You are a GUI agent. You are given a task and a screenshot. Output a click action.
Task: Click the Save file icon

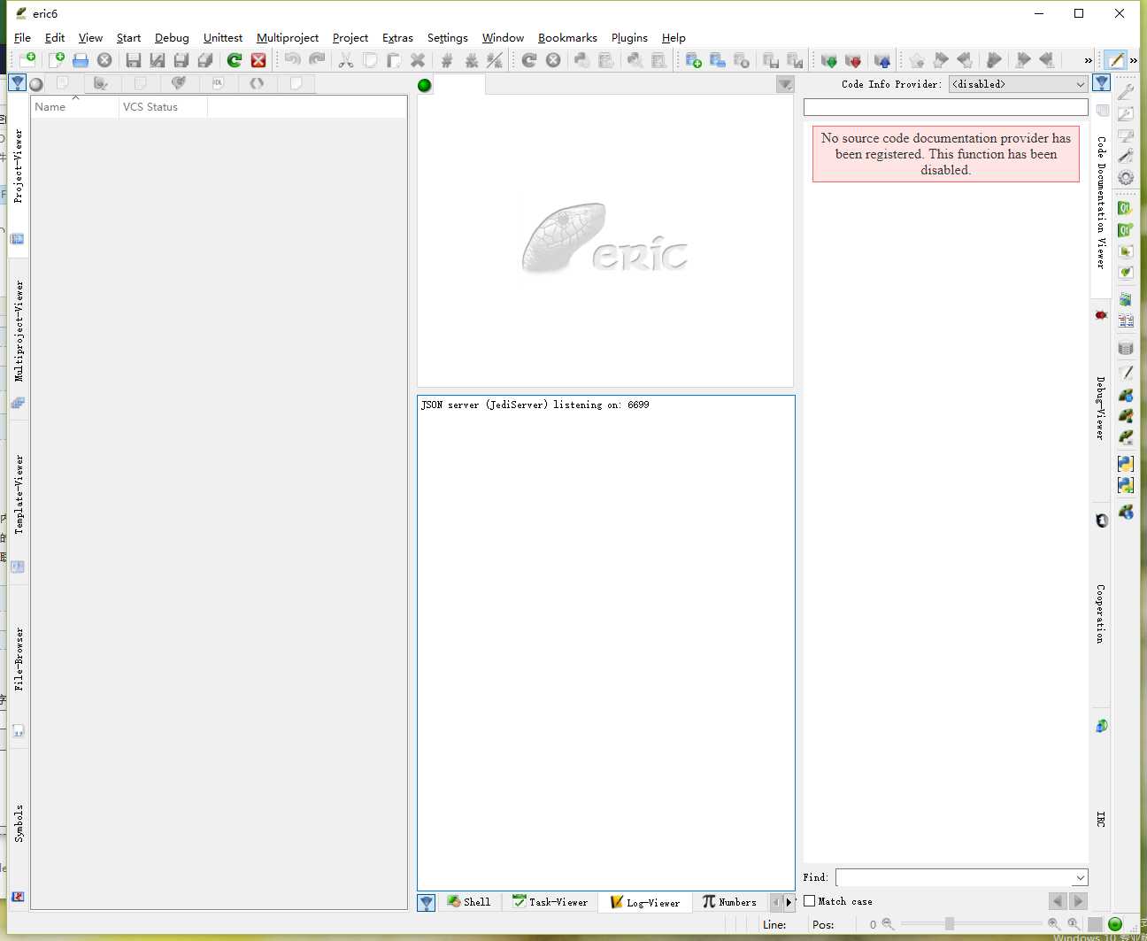134,59
